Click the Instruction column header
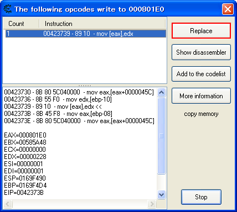This screenshot has width=237, height=212. (102, 24)
